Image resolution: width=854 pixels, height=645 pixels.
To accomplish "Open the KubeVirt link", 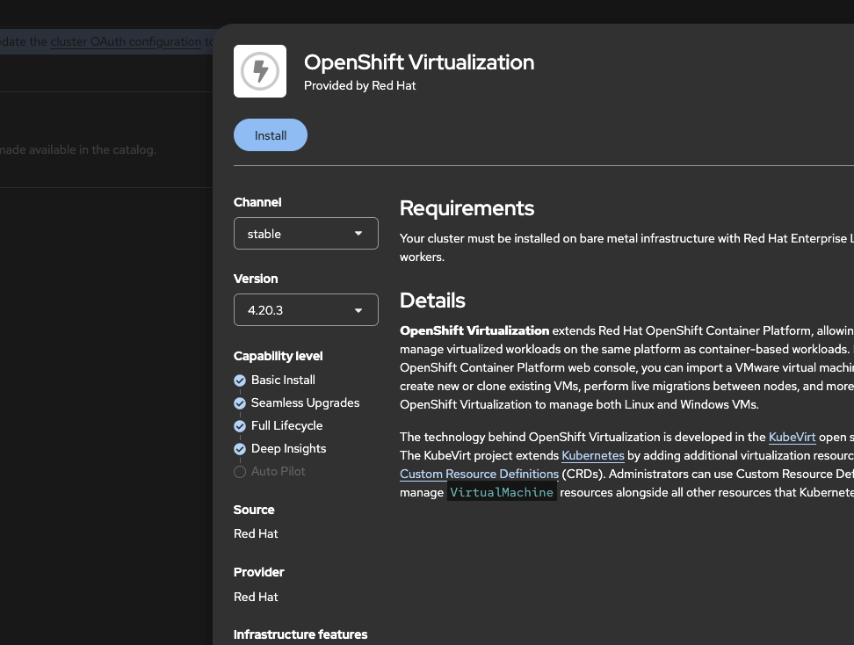I will [792, 437].
